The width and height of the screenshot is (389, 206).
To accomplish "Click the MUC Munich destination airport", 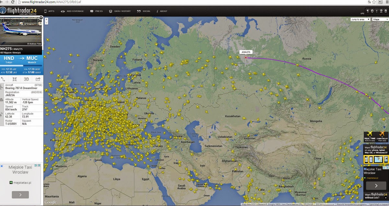I will [32, 60].
